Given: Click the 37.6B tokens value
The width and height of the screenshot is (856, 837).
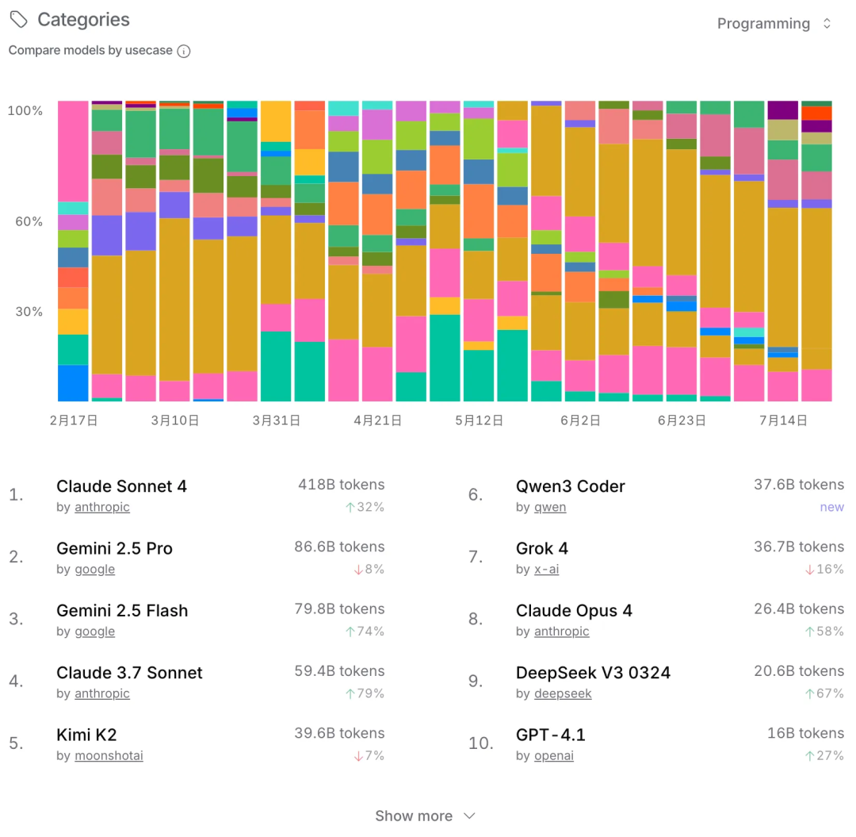Looking at the screenshot, I should pos(799,485).
